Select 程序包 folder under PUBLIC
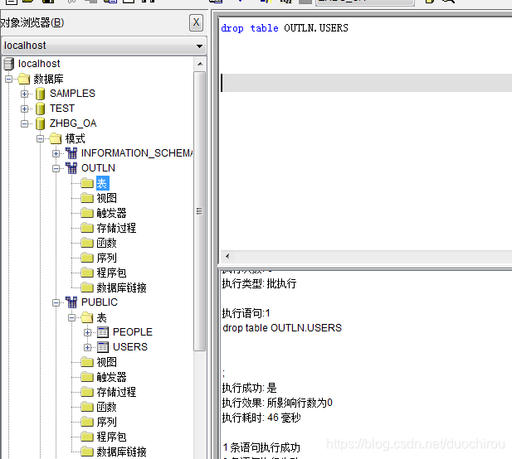This screenshot has width=512, height=459. pos(111,437)
